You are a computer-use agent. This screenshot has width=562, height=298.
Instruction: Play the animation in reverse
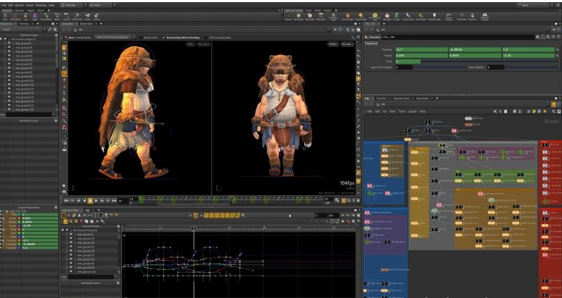point(85,201)
